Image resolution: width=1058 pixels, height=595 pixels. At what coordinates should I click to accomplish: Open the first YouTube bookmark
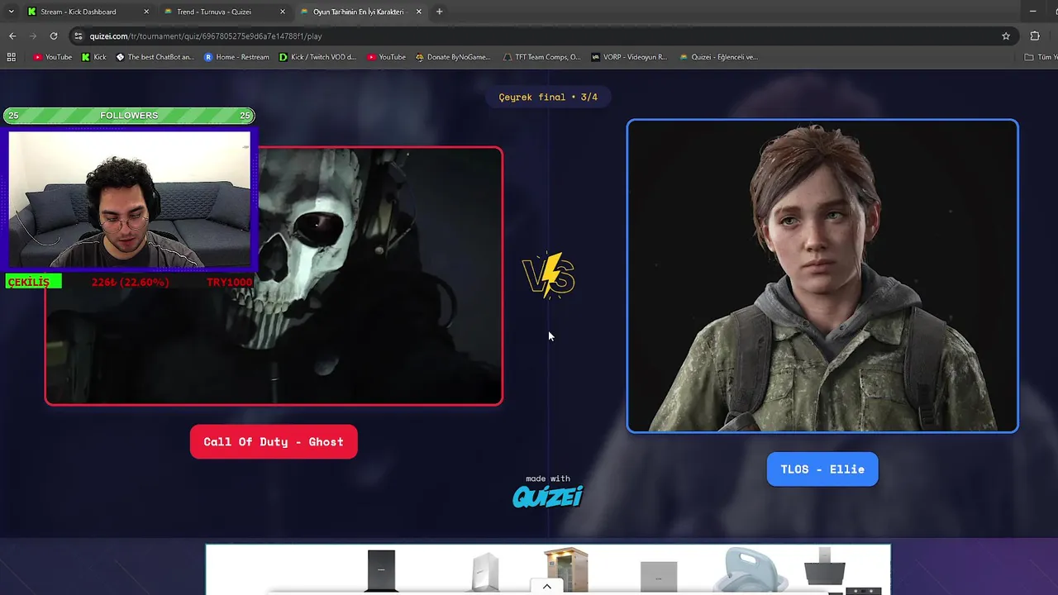52,57
